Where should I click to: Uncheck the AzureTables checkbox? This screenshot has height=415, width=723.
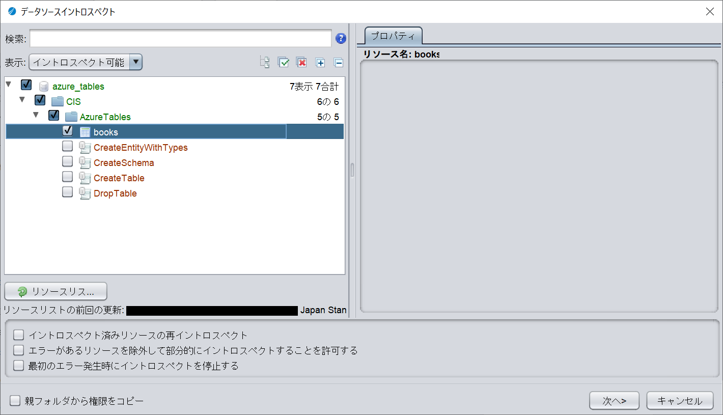click(54, 115)
